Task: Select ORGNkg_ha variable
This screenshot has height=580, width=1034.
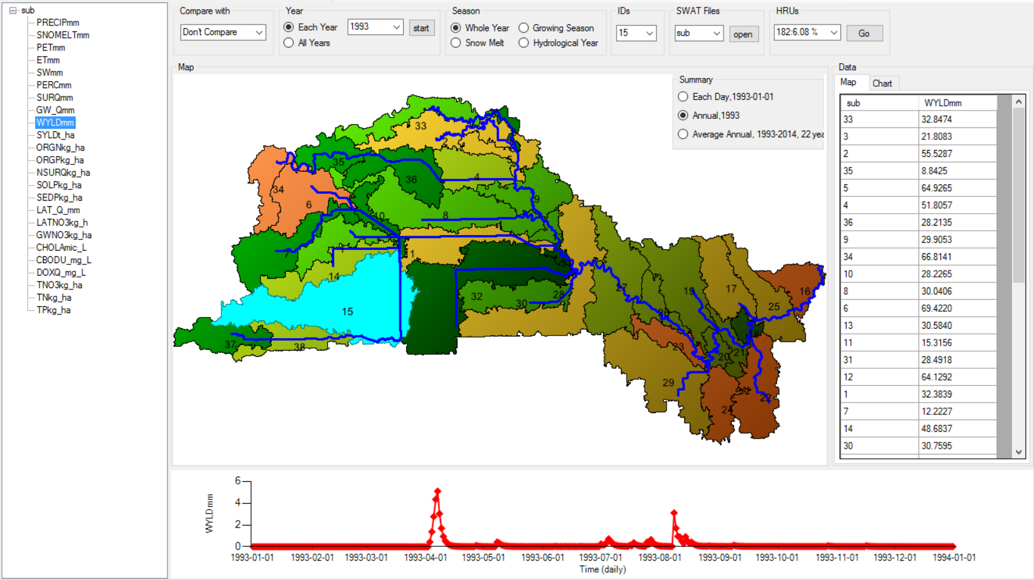Action: tap(60, 147)
